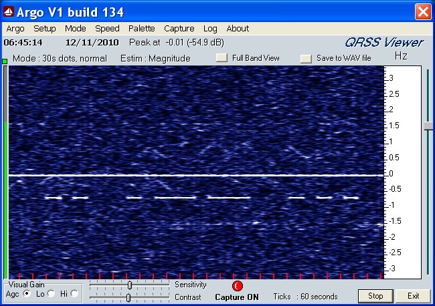435x306 pixels.
Task: Open the Mode menu
Action: coord(76,29)
